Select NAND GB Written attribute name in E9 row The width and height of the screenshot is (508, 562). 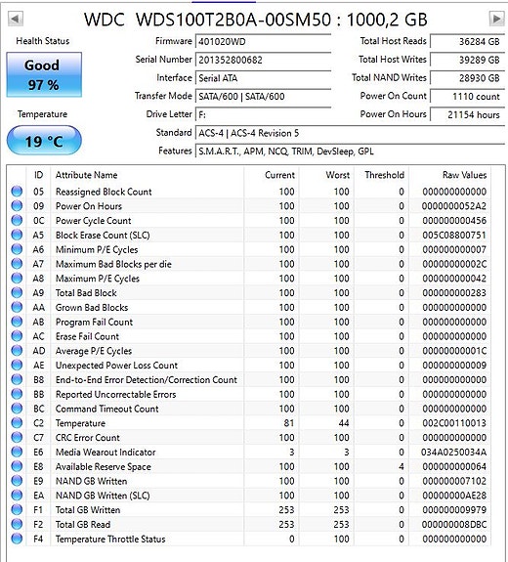91,481
